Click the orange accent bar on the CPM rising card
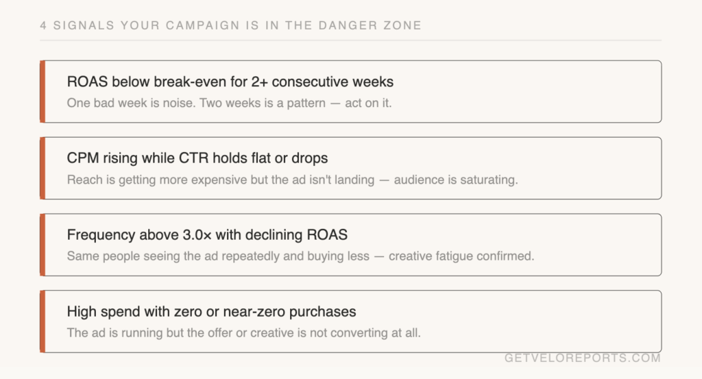This screenshot has width=702, height=379. [x=43, y=169]
